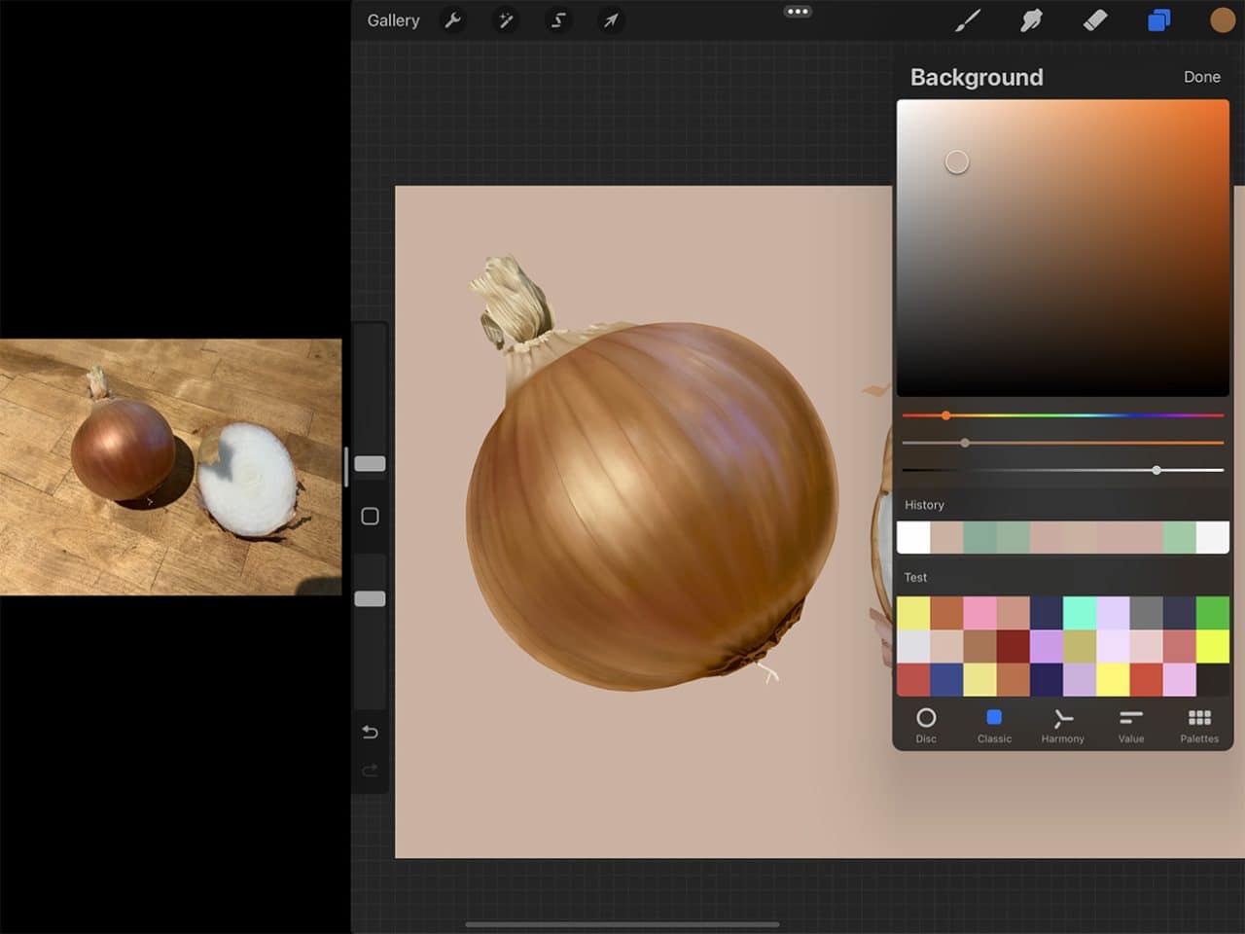Open the Layers panel
1245x934 pixels.
1158,20
